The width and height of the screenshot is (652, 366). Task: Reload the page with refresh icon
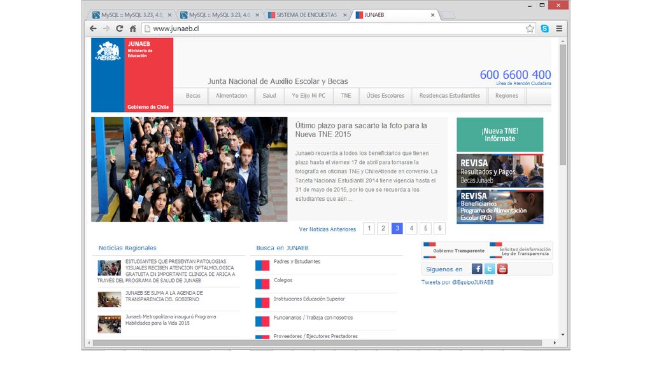[x=119, y=29]
